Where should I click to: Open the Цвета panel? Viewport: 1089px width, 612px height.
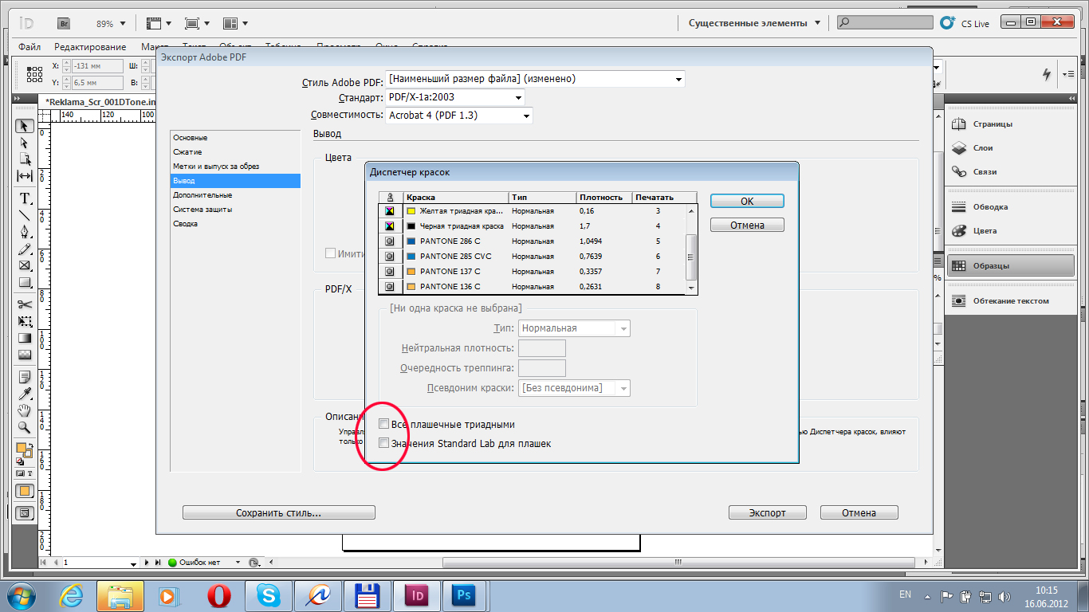pos(1010,231)
